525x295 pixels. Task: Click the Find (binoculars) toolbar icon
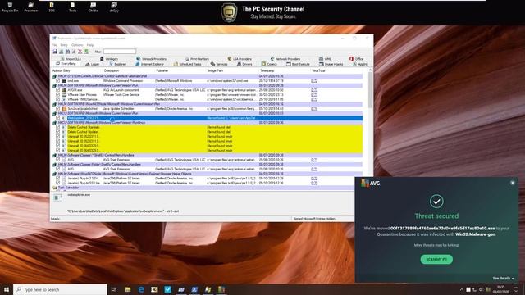[x=67, y=52]
